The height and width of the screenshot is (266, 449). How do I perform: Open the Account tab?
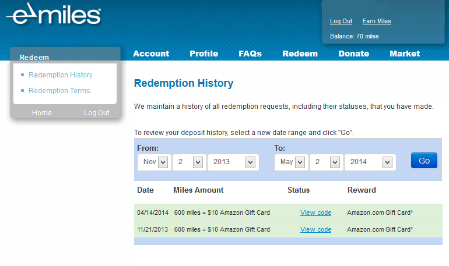point(151,54)
